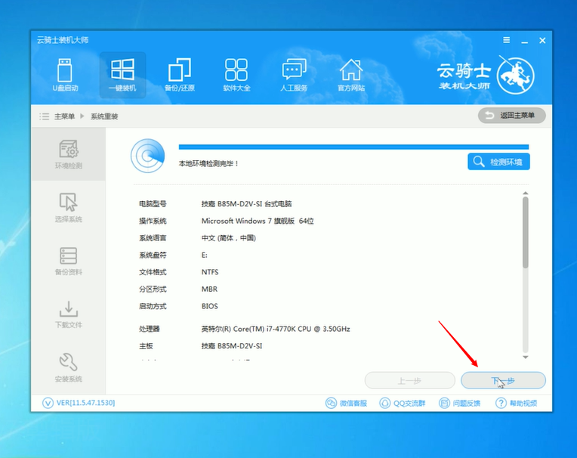This screenshot has height=458, width=577.
Task: Select the 安装系统 sidebar step
Action: click(x=69, y=368)
